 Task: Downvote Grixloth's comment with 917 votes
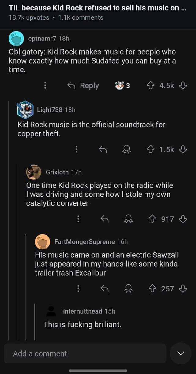coord(183,219)
